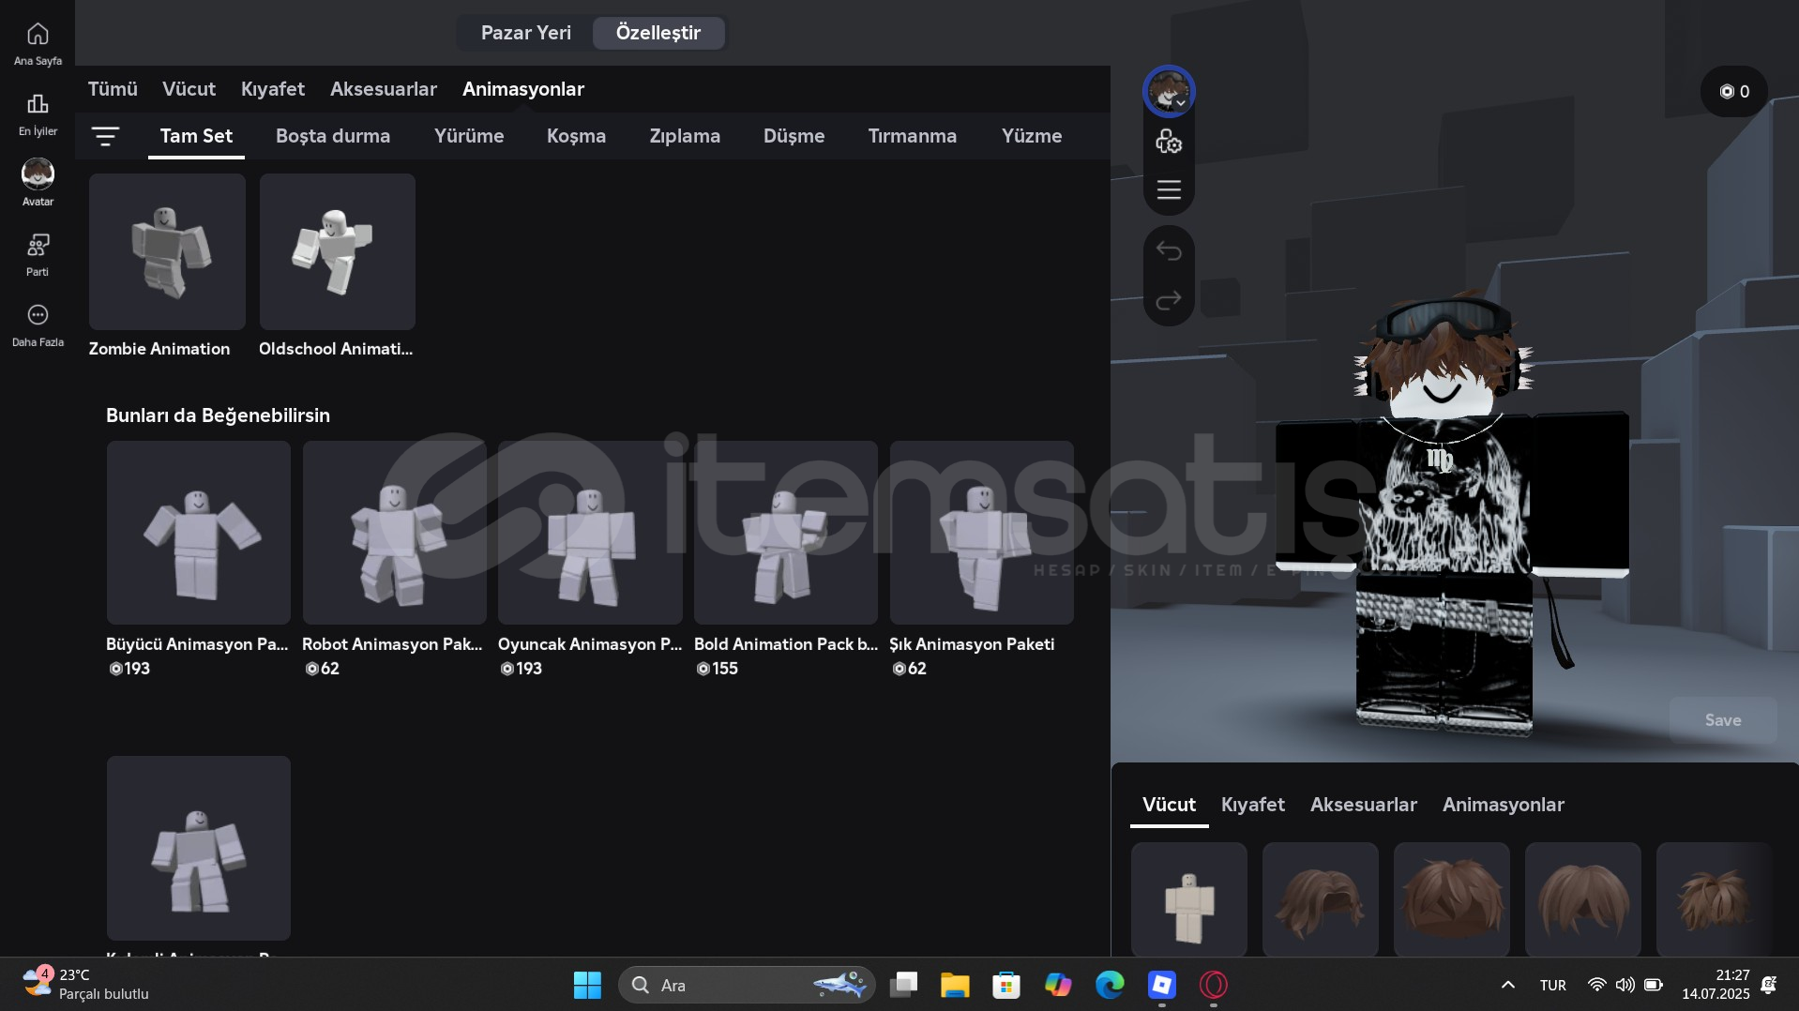Open volume speaker tray icon

(1625, 985)
